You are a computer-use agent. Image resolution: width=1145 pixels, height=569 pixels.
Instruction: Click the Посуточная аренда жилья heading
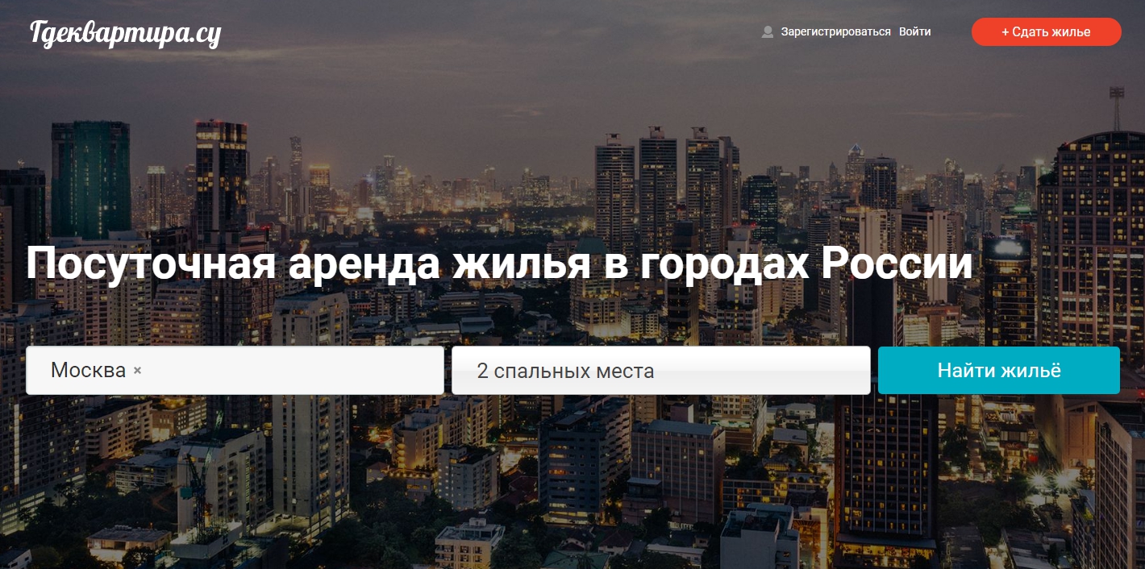(x=499, y=264)
